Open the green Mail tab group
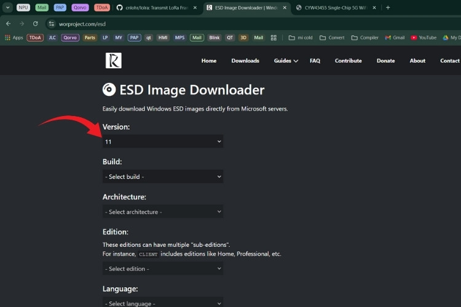 42,7
